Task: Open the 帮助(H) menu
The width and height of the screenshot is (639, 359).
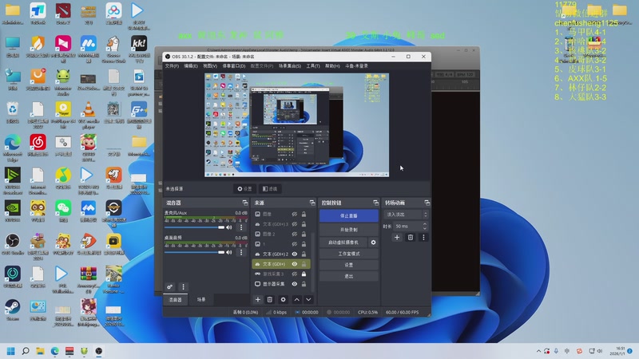Action: tap(332, 66)
